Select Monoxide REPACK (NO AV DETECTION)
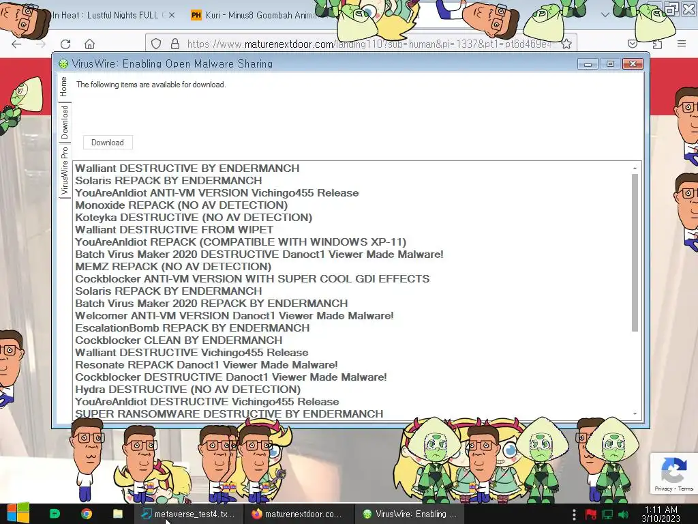 [181, 205]
